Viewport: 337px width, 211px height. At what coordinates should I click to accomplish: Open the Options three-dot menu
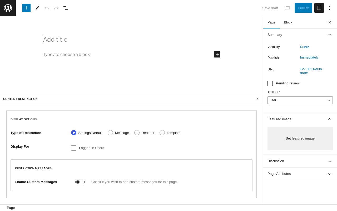pos(330,8)
